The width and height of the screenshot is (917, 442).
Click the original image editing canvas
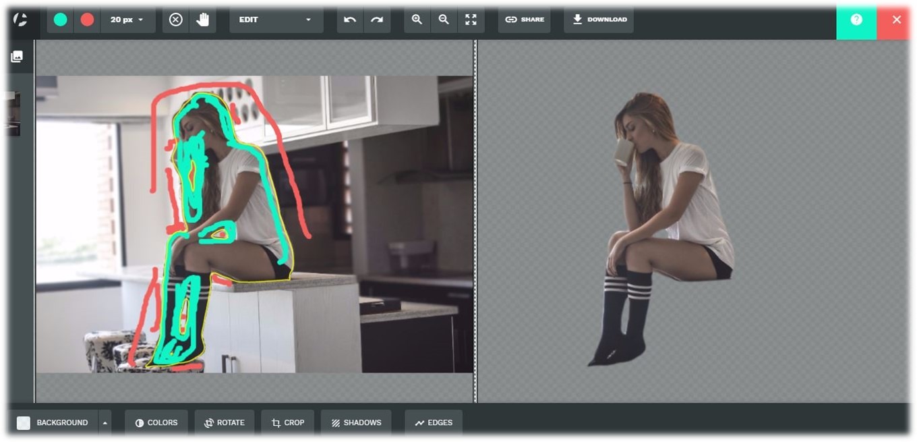pyautogui.click(x=254, y=224)
